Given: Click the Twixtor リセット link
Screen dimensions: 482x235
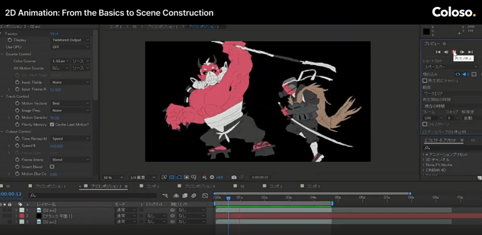Looking at the screenshot, I should pyautogui.click(x=54, y=34).
